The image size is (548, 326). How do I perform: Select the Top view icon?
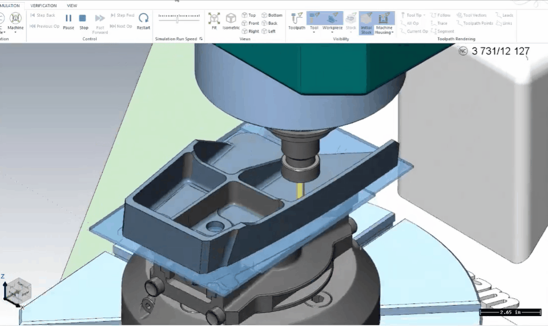point(249,15)
